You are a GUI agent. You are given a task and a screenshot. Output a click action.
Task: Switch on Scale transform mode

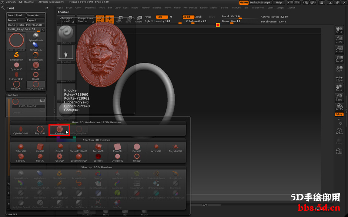[128, 19]
